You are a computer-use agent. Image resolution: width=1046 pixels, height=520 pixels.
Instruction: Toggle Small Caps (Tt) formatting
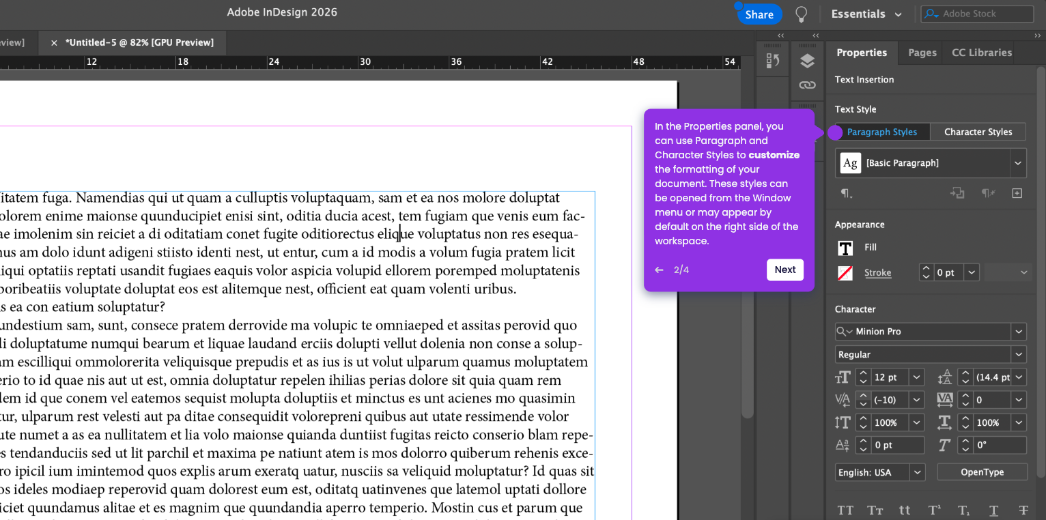click(875, 510)
